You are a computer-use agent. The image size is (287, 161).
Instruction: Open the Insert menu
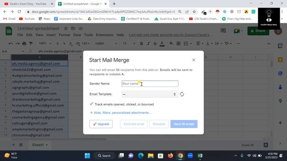point(51,35)
